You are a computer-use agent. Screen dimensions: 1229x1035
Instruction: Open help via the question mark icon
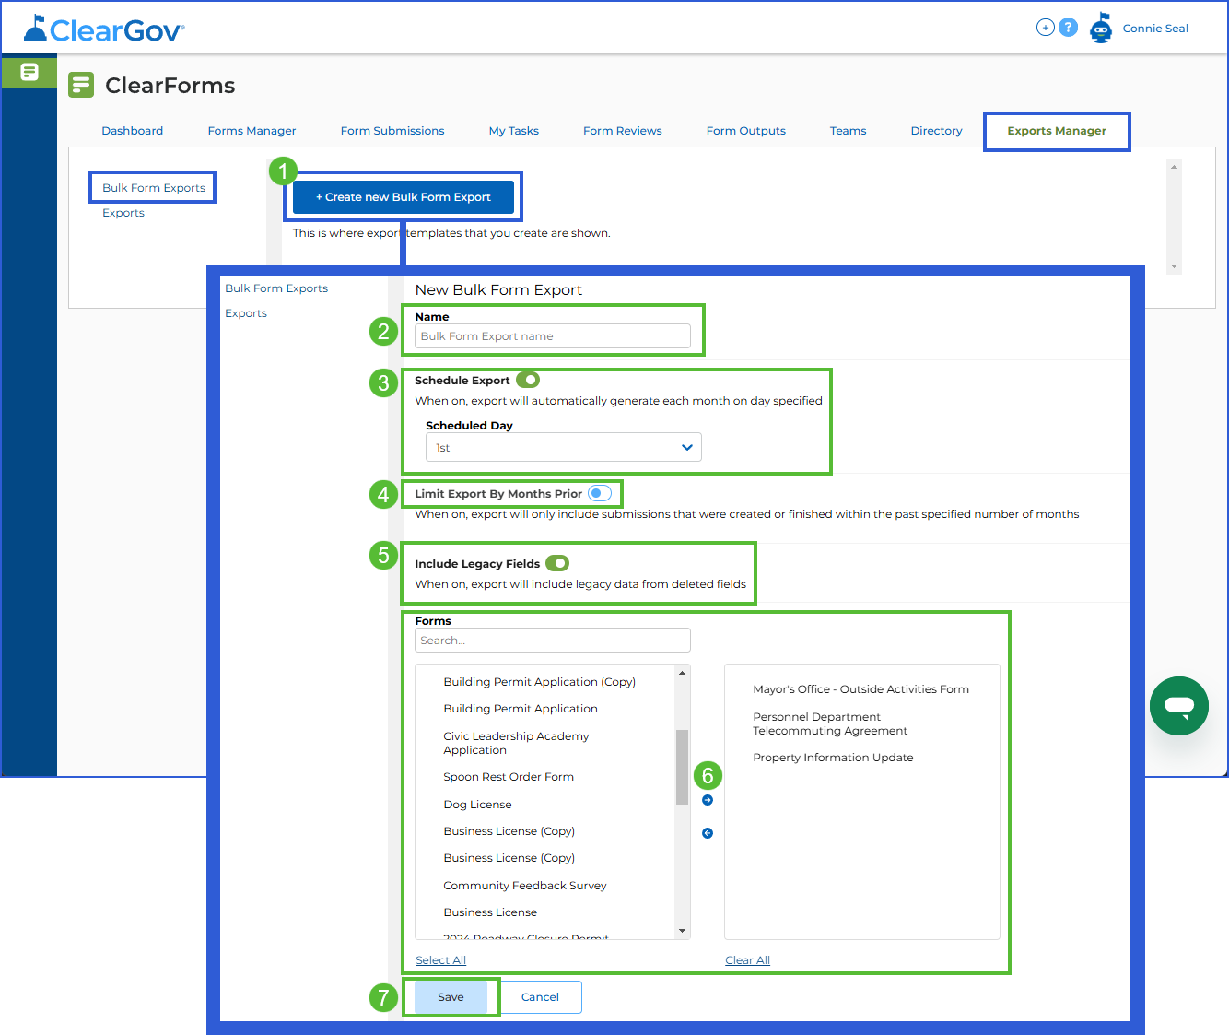pos(1069,28)
